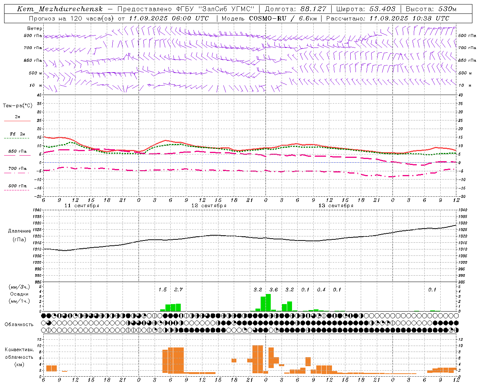Click the Конвективн. облачность label
The width and height of the screenshot is (478, 383).
(19, 353)
